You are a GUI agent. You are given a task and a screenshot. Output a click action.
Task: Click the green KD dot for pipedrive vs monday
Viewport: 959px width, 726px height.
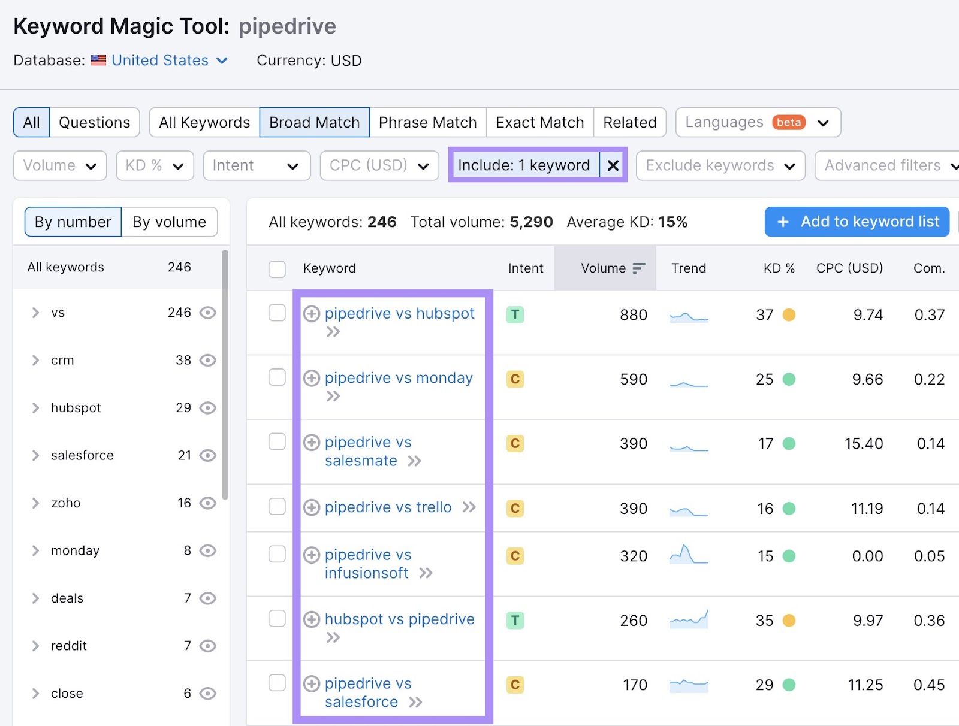tap(790, 379)
